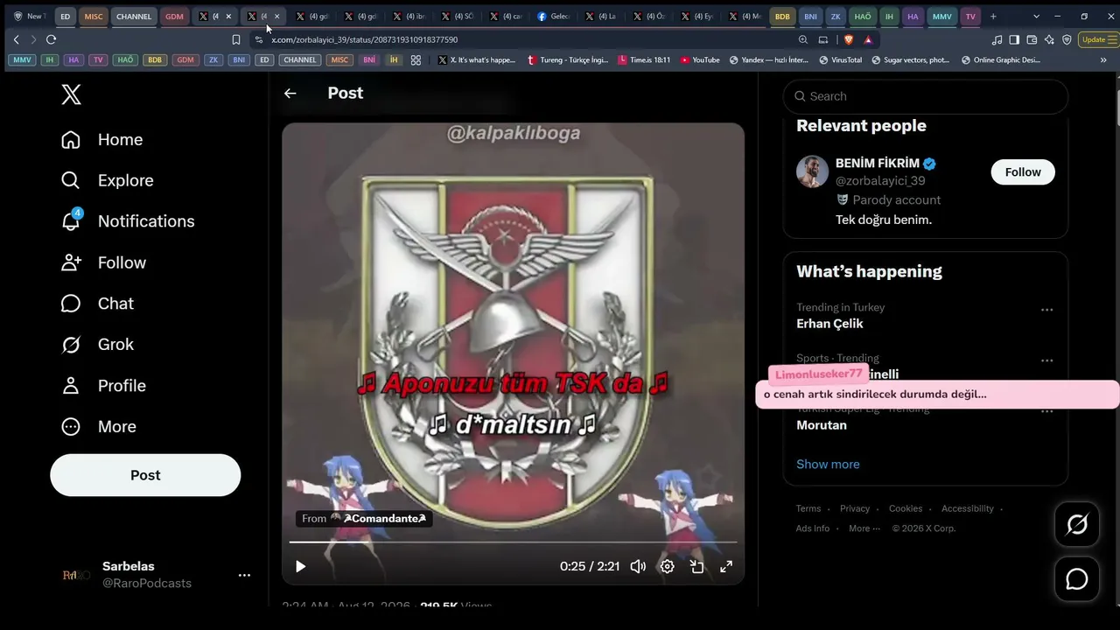Click the X search field
Viewport: 1120px width, 630px height.
[926, 96]
